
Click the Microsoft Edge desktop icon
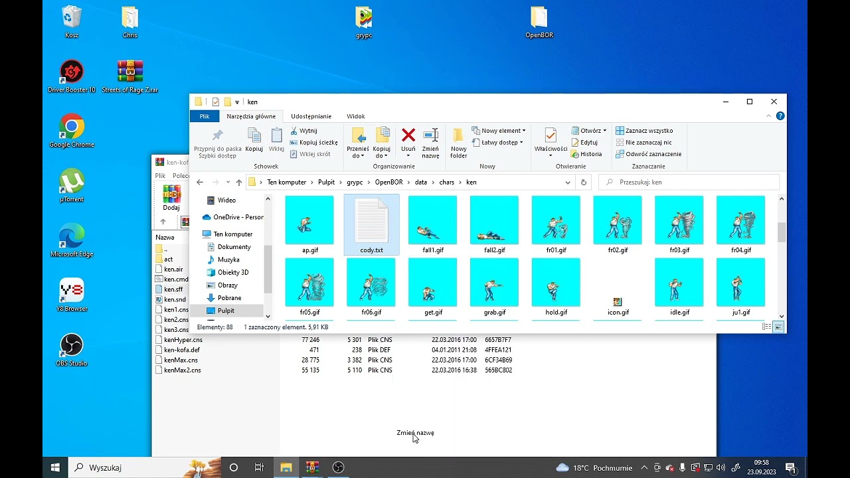click(x=72, y=240)
